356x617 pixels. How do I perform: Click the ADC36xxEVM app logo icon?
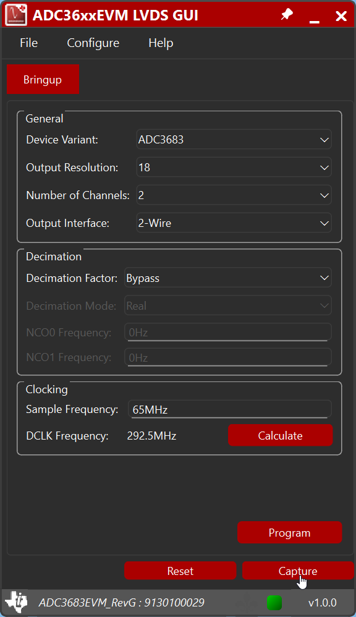[16, 14]
